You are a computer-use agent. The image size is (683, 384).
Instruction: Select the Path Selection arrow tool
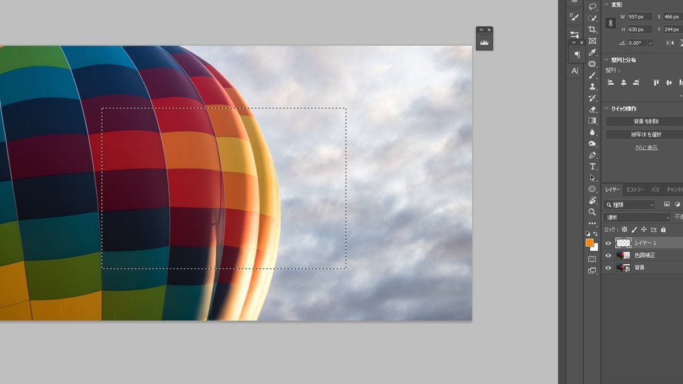pyautogui.click(x=593, y=177)
